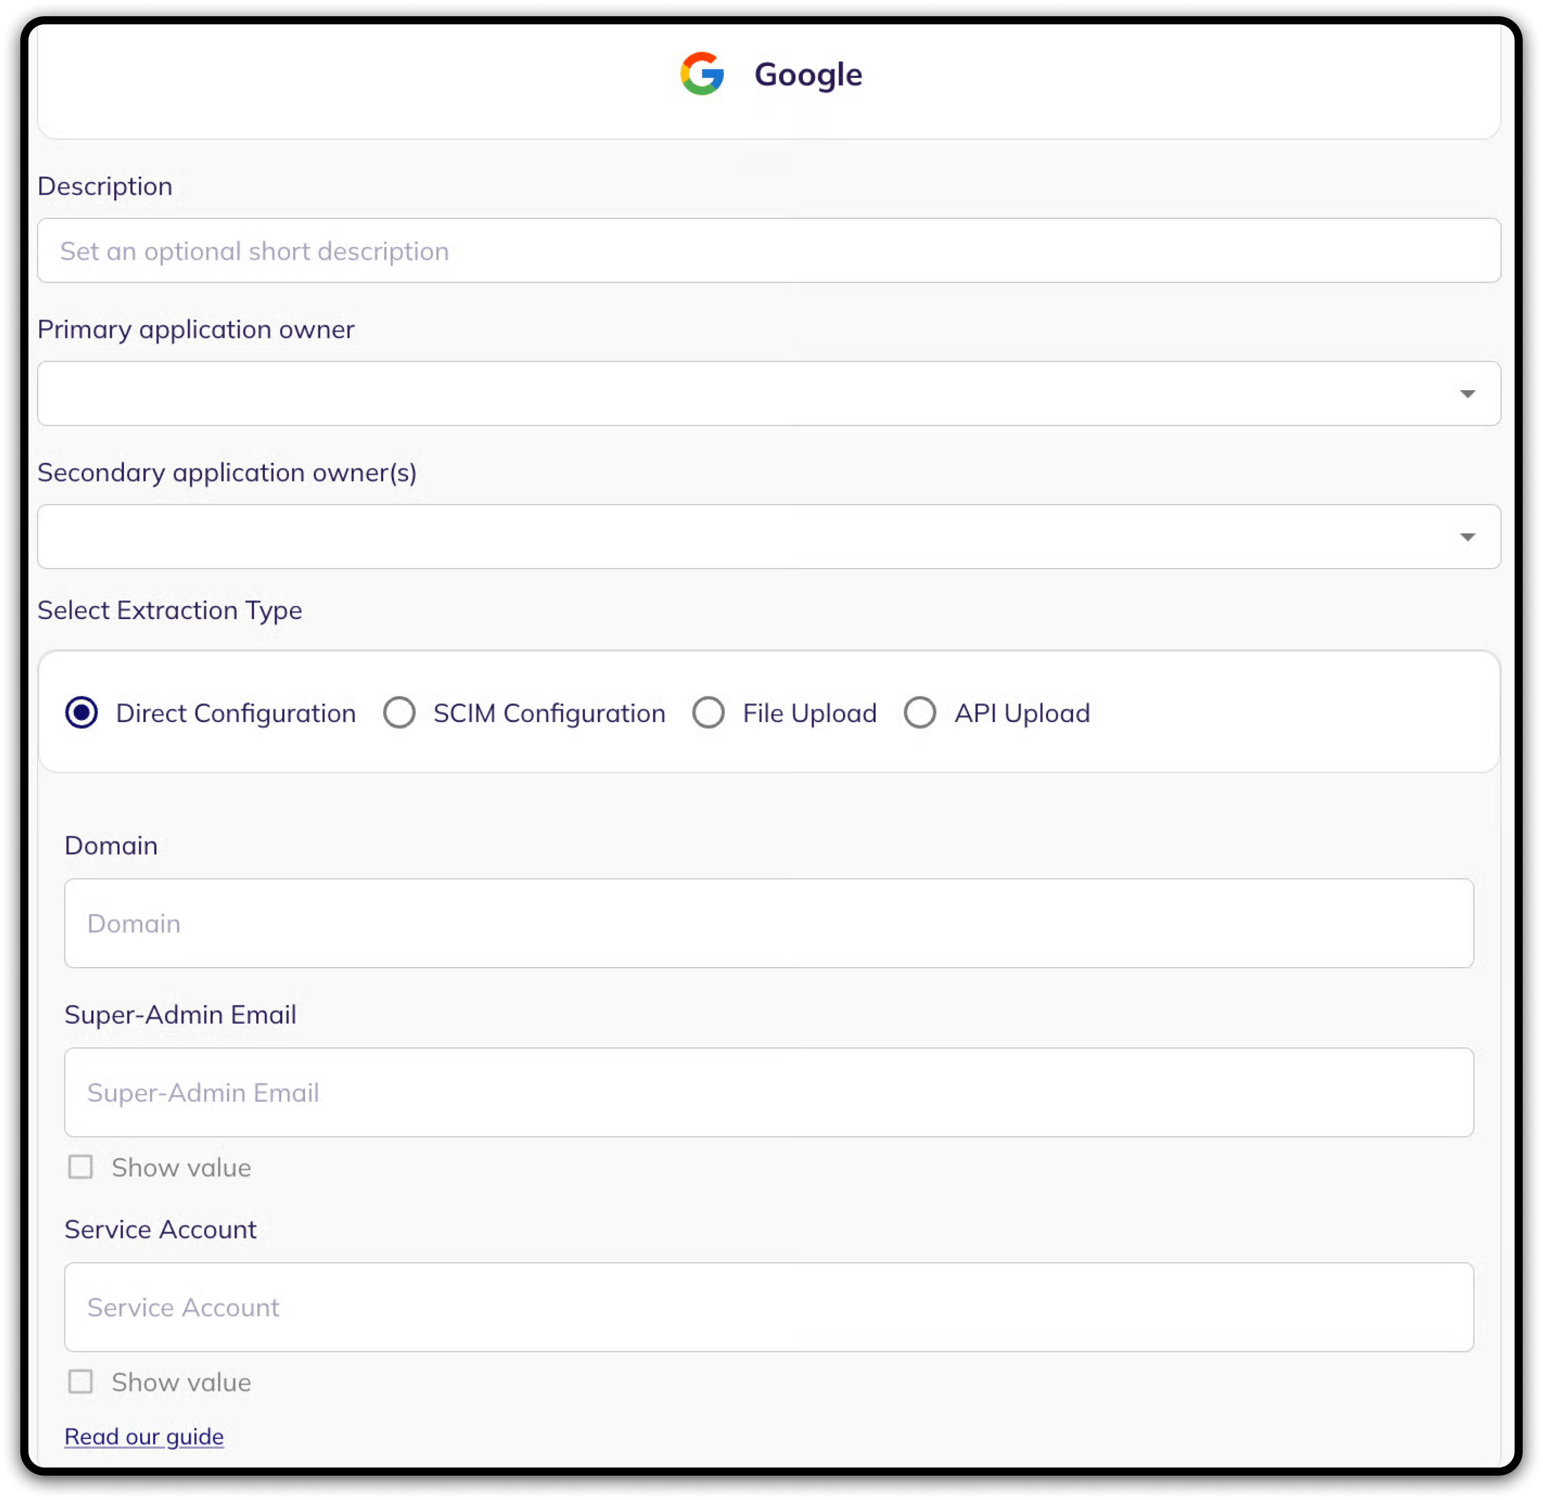Click the API Upload label text

coord(1022,714)
